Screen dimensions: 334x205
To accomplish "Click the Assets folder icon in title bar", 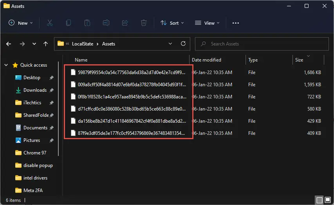I will 7,6.
